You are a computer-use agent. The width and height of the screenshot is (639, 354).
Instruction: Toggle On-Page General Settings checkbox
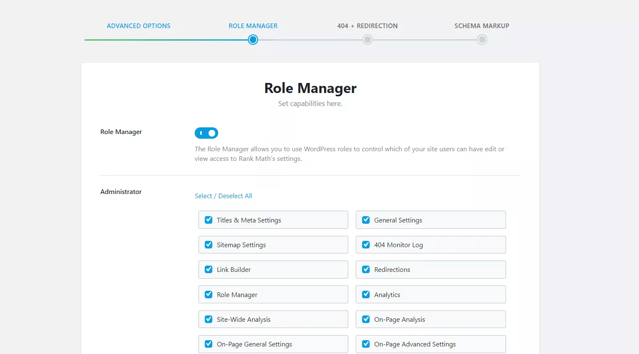tap(209, 344)
